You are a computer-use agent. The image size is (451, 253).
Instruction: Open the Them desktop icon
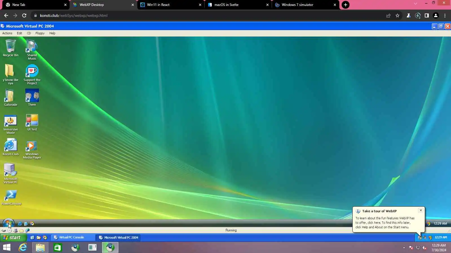pos(32,98)
